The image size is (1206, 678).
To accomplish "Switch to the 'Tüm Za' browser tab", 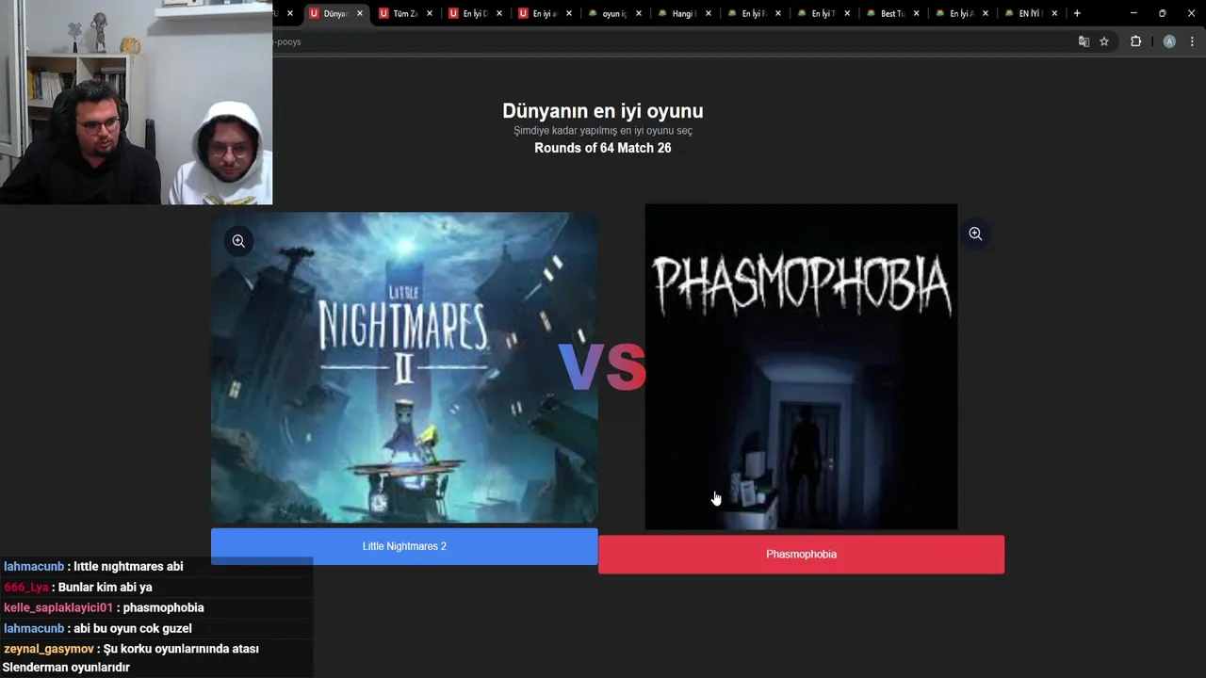I will point(405,13).
